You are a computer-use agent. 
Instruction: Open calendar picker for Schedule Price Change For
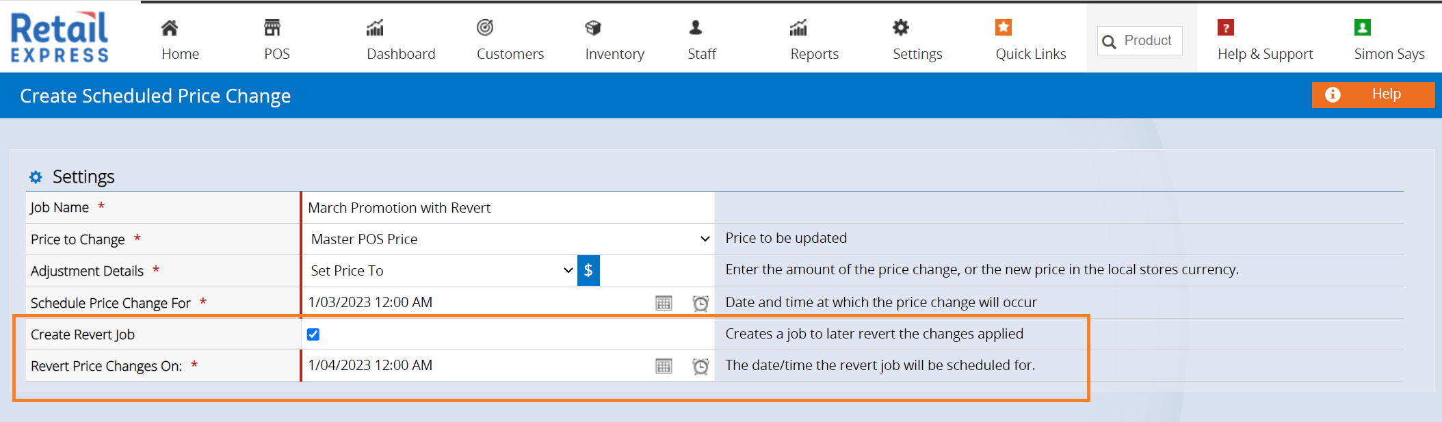[664, 303]
